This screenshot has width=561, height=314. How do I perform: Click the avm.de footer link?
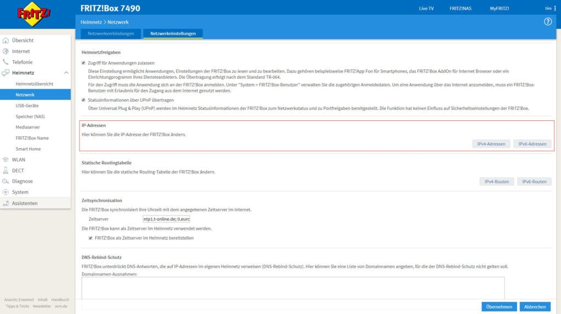click(x=61, y=306)
